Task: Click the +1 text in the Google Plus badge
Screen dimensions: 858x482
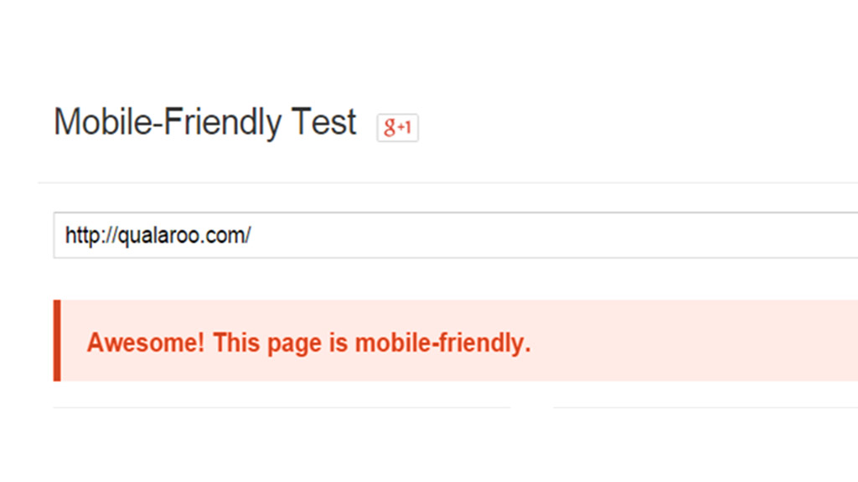Action: (404, 127)
